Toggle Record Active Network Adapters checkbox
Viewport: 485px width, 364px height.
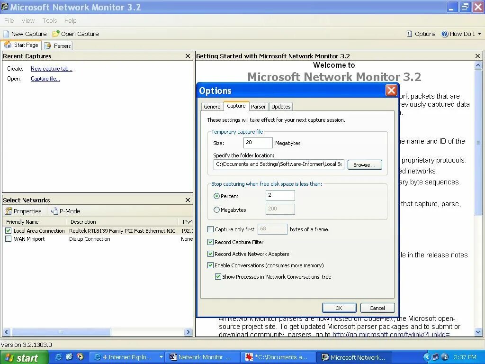coord(210,254)
